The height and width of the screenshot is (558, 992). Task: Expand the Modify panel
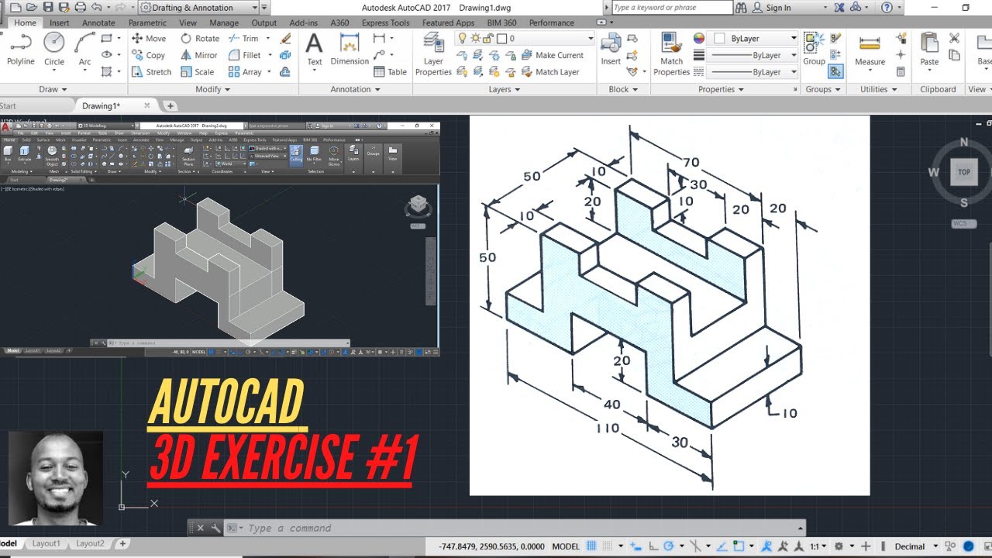click(x=212, y=89)
